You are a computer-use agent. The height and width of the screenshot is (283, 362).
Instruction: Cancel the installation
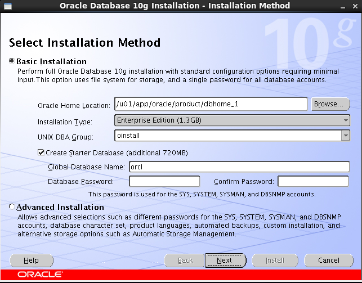pos(329,260)
